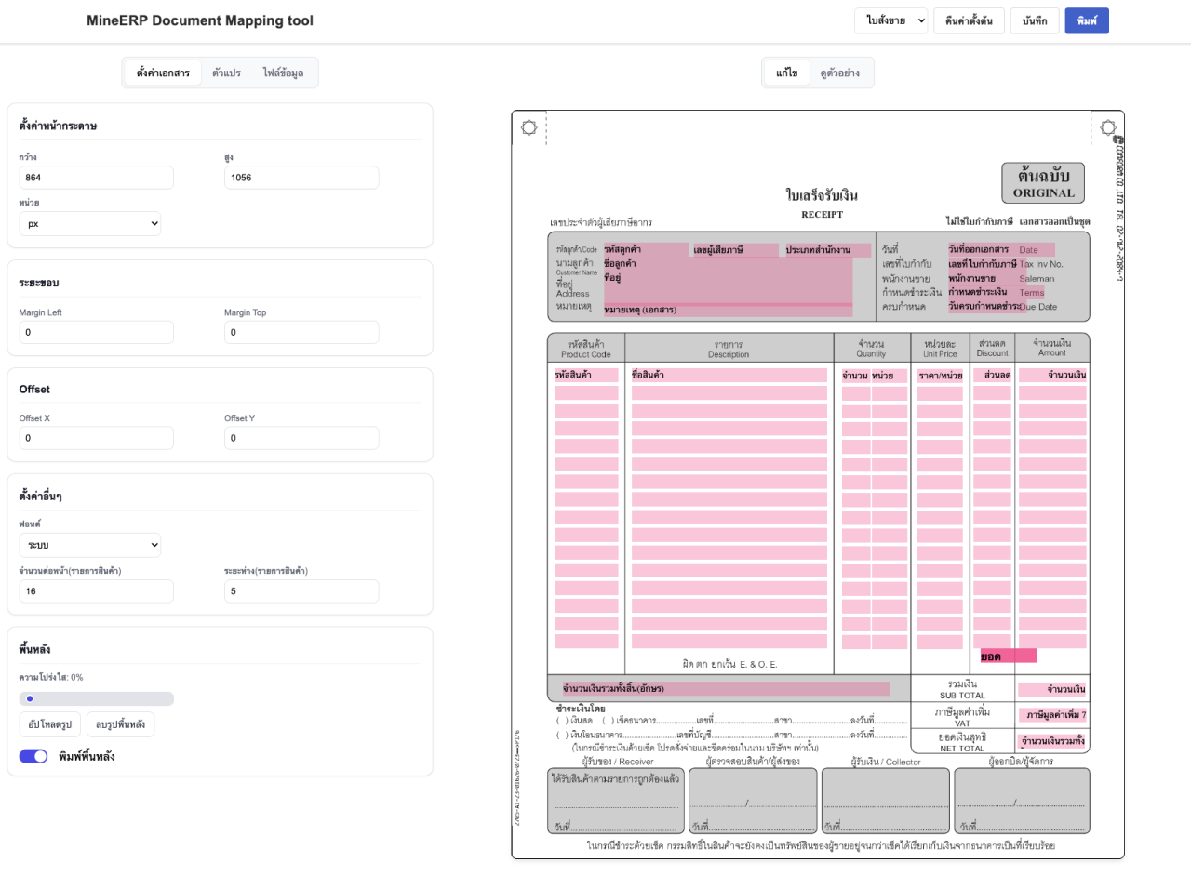Click the page width field showing 864
This screenshot has width=1191, height=889.
pyautogui.click(x=97, y=178)
